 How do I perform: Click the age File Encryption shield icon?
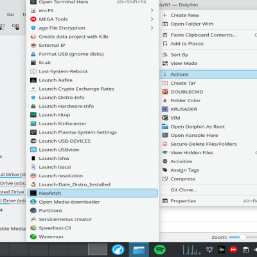33,28
